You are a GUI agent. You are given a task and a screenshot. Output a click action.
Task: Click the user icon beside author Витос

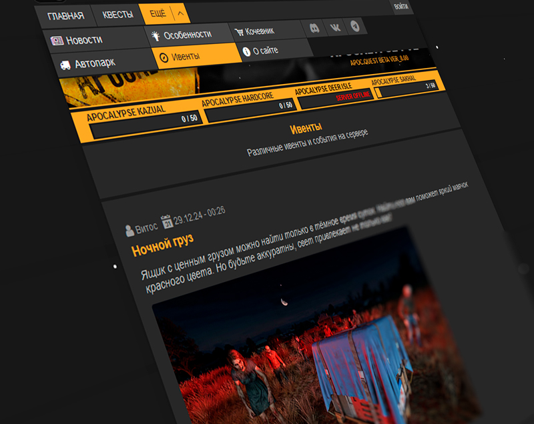129,230
